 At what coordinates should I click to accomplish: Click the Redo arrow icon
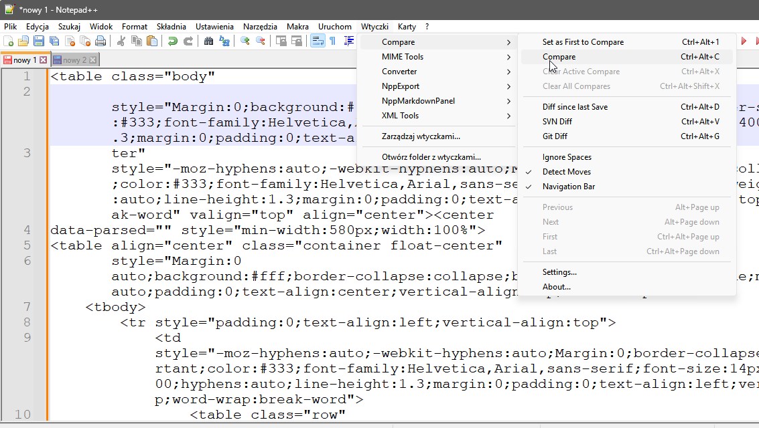[188, 41]
